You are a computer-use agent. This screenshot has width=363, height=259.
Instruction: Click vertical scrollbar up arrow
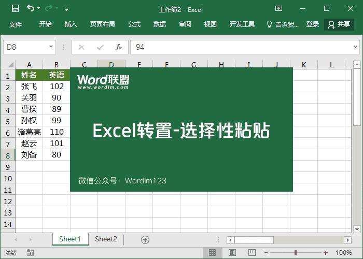coord(357,64)
